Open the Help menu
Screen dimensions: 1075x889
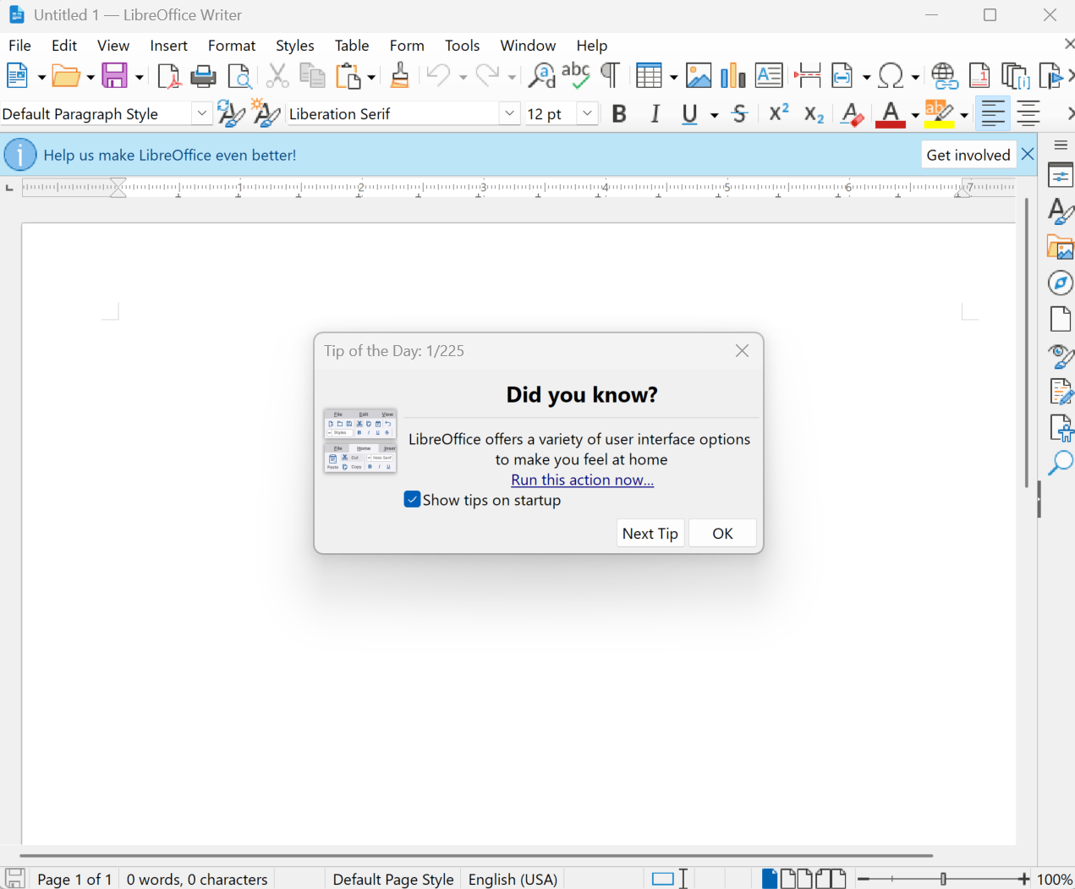pyautogui.click(x=592, y=46)
